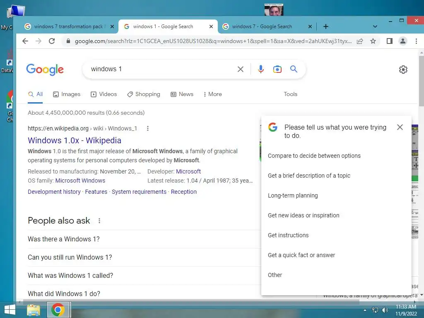The height and width of the screenshot is (318, 424).
Task: Open System requirements sitelink
Action: point(139,192)
